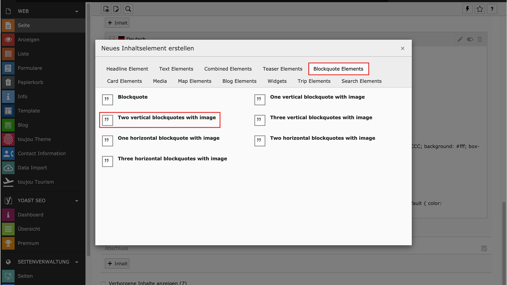Collapse the WEB module group

click(77, 11)
